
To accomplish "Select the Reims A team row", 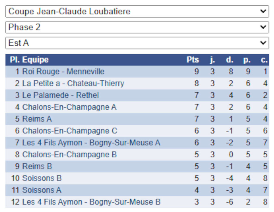I will point(37,119).
